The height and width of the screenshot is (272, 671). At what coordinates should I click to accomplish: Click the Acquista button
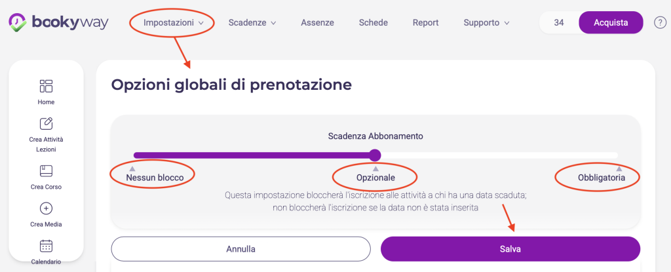click(x=611, y=23)
